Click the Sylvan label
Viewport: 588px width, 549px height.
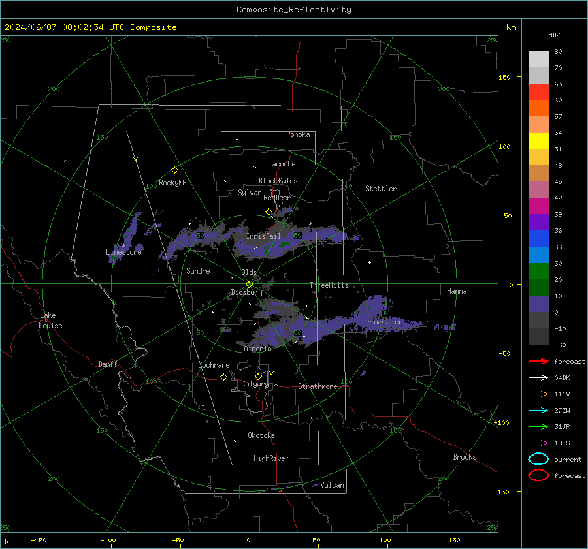(x=250, y=193)
